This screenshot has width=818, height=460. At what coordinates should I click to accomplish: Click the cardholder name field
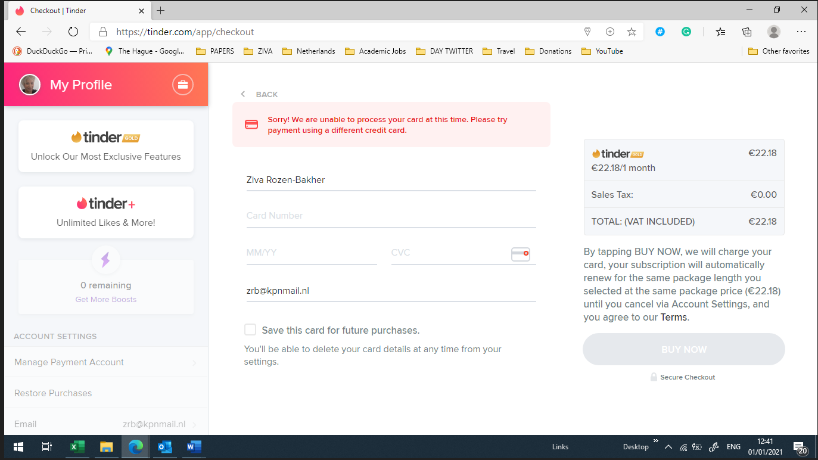391,180
